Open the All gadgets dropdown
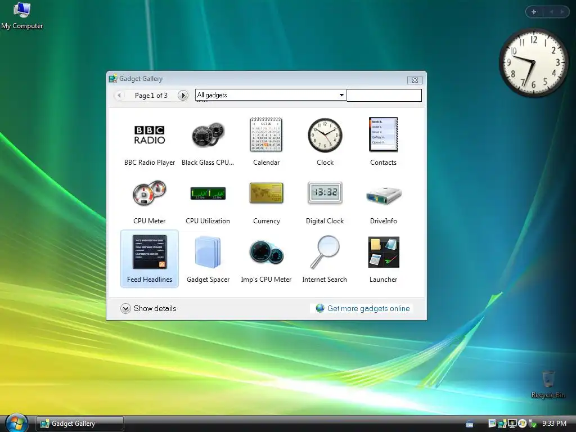Viewport: 576px width, 432px height. tap(271, 95)
